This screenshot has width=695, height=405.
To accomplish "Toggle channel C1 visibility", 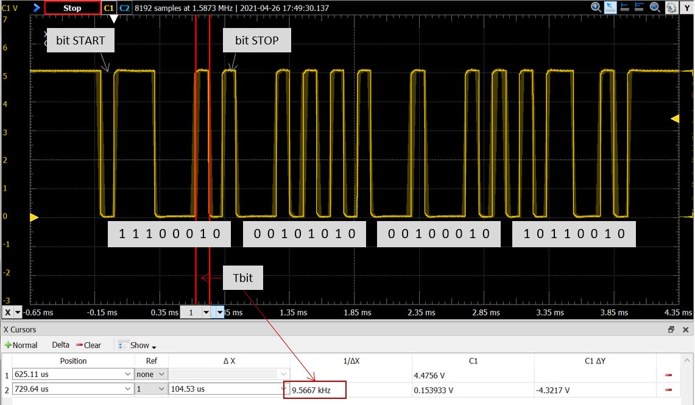I will point(108,7).
